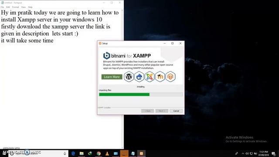
Task: Click the Moodle icon in Bitnami banner
Action: click(x=160, y=77)
